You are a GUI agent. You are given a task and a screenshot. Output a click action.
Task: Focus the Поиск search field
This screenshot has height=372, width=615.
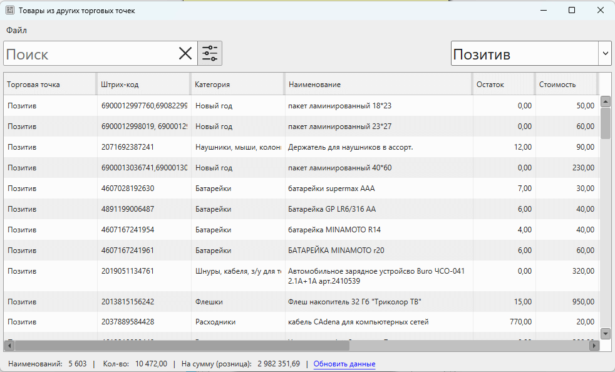coord(91,54)
